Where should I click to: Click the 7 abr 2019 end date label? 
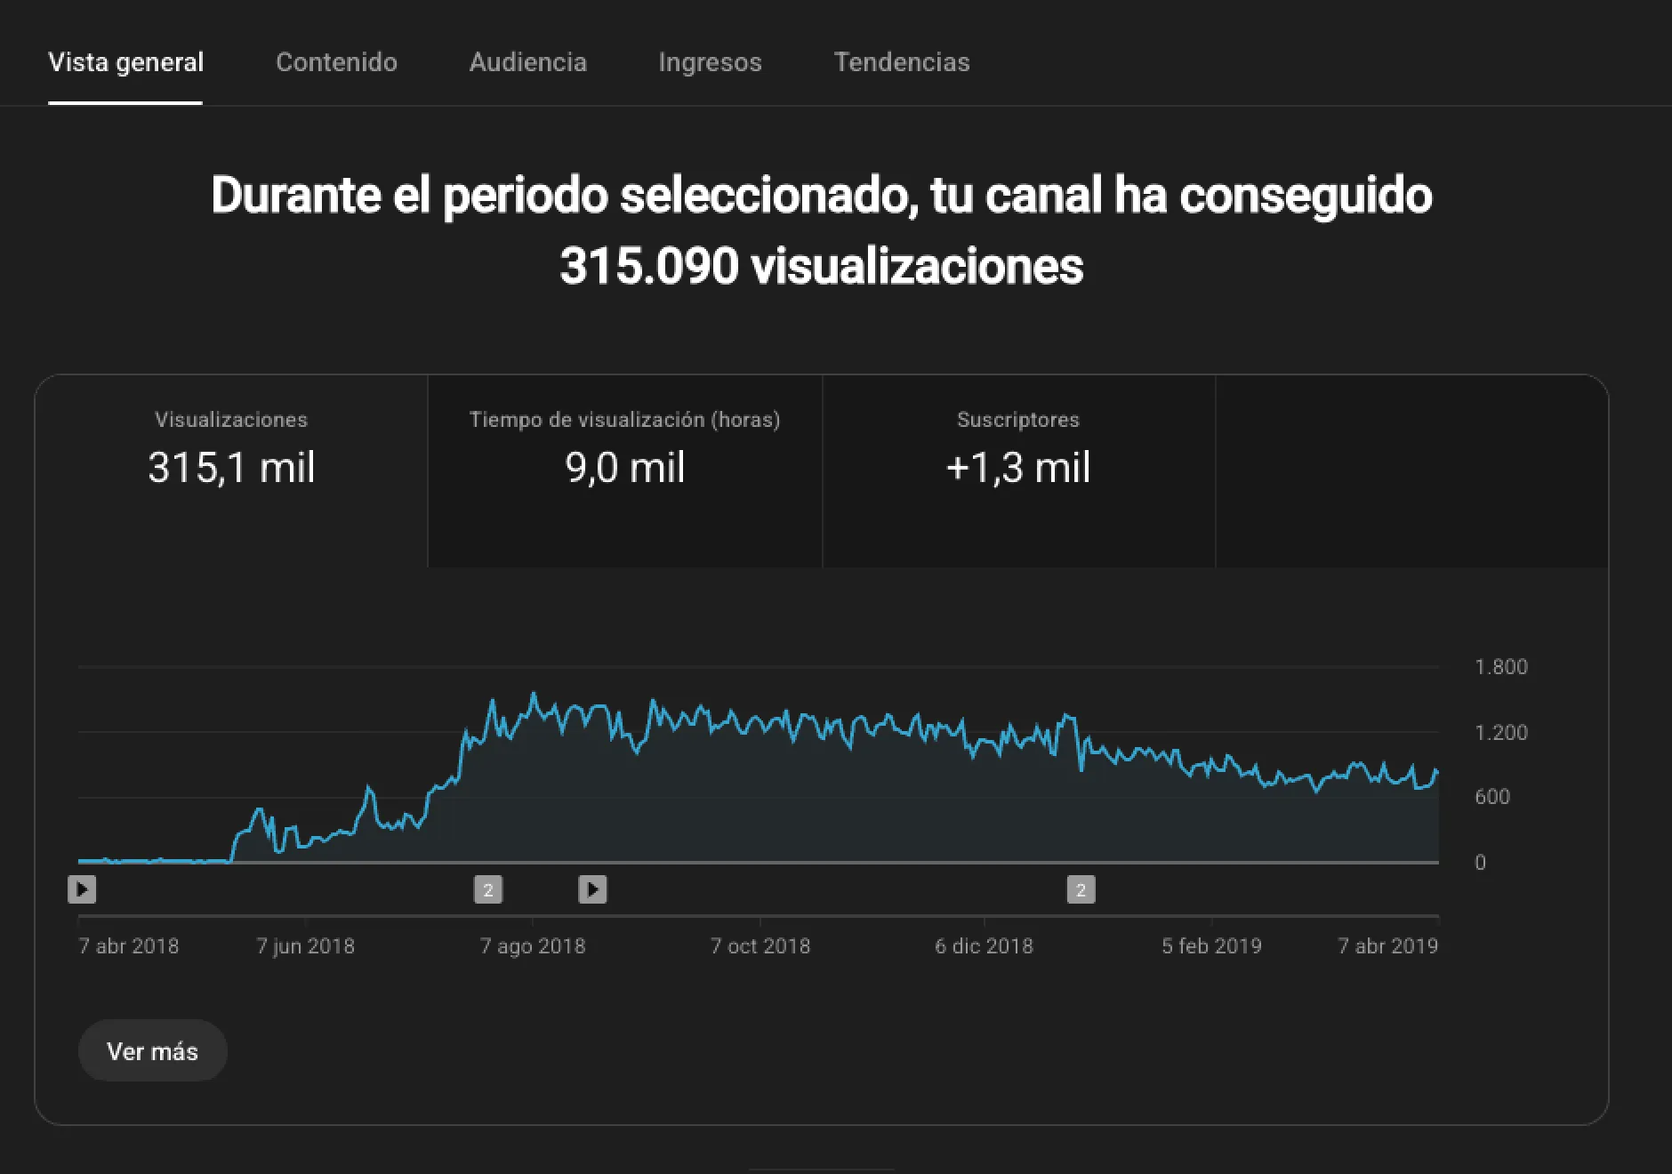pyautogui.click(x=1387, y=945)
